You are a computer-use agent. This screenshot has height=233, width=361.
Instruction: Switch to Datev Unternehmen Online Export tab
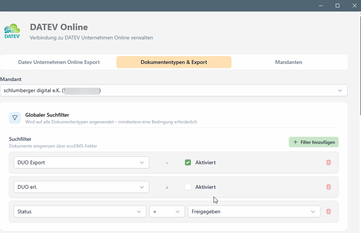coord(59,62)
